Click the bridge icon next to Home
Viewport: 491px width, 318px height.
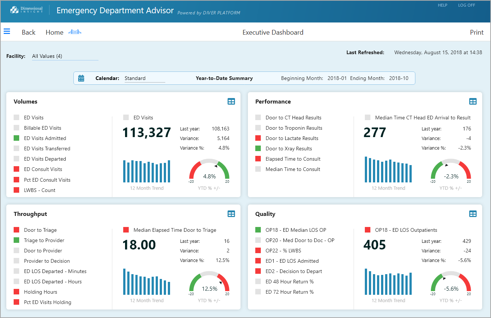point(75,32)
